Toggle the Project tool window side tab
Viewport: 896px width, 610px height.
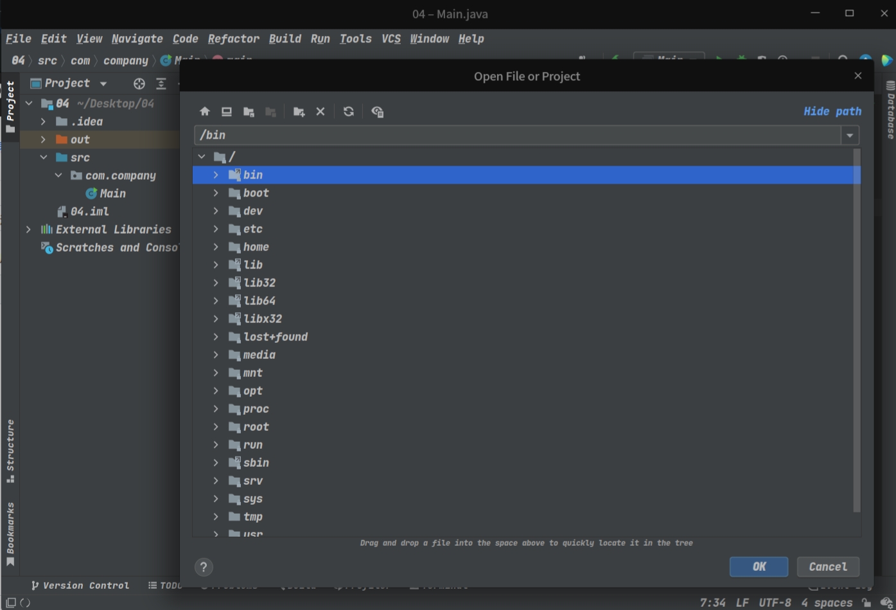[10, 106]
